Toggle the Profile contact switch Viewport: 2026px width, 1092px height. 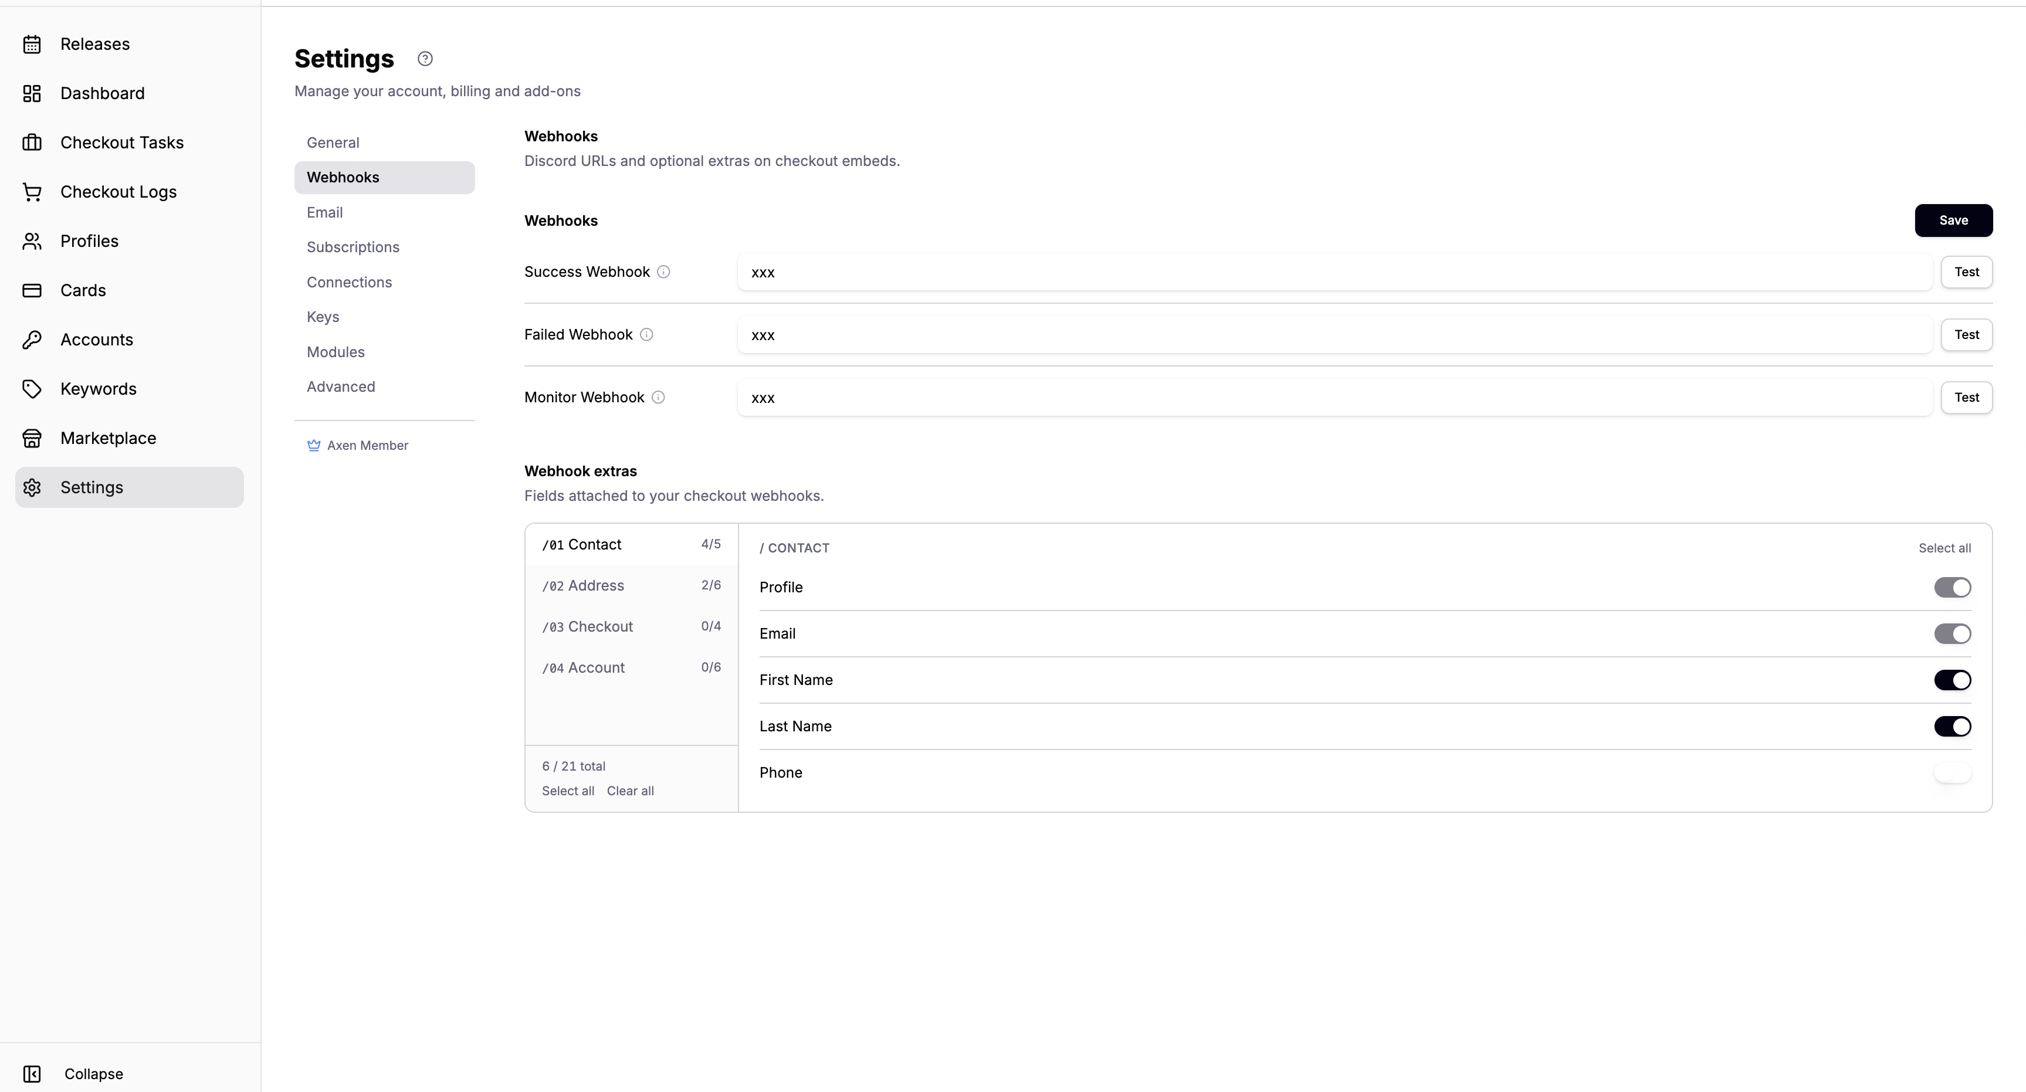pyautogui.click(x=1952, y=587)
